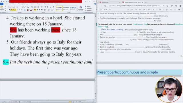Search within the PDF document
Viewport: 183px width, 103px height.
110,9
